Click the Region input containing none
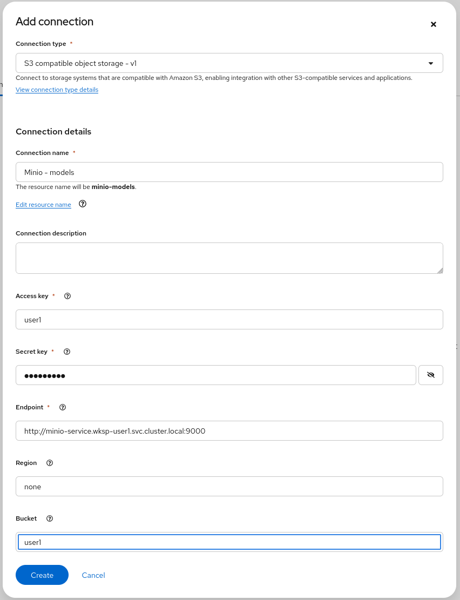460x600 pixels. pyautogui.click(x=229, y=487)
